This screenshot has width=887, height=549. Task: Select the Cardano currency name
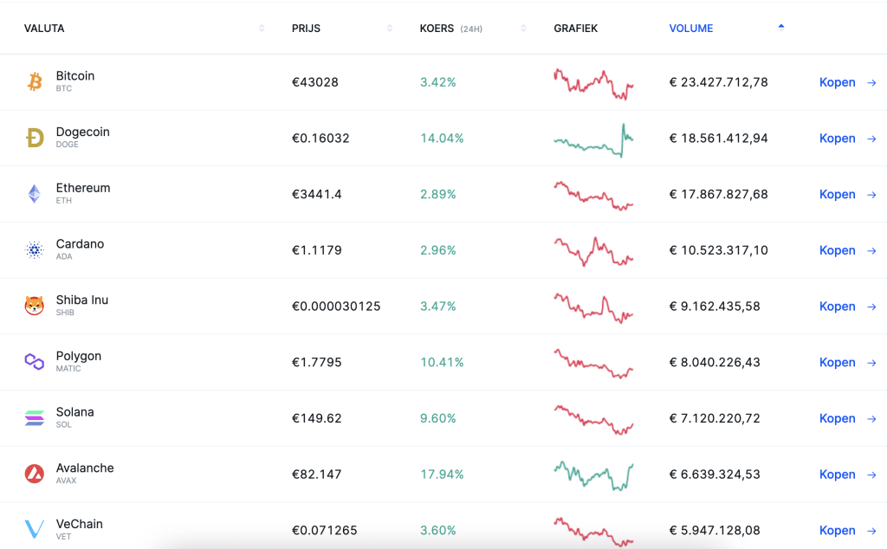[x=80, y=243]
